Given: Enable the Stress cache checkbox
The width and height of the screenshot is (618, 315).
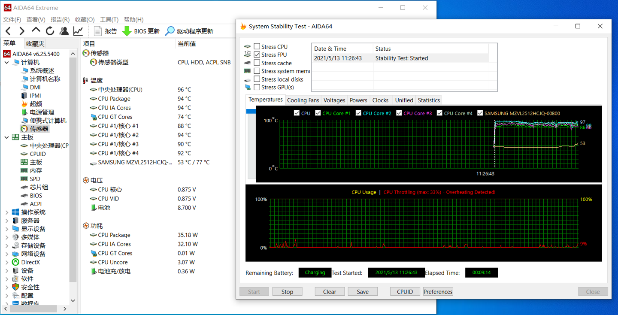Looking at the screenshot, I should pyautogui.click(x=257, y=63).
